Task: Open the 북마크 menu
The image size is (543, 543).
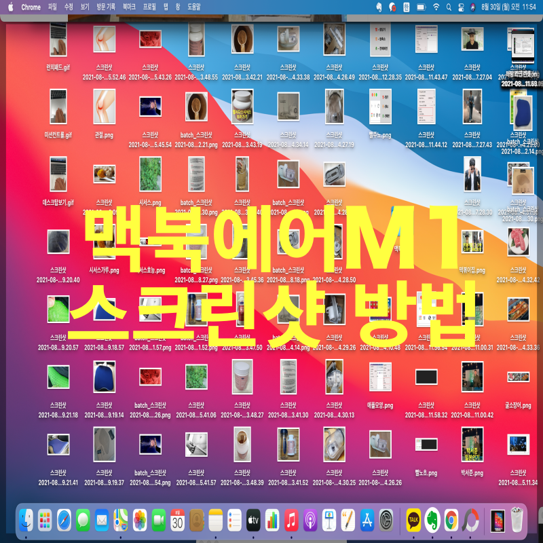Action: (129, 7)
